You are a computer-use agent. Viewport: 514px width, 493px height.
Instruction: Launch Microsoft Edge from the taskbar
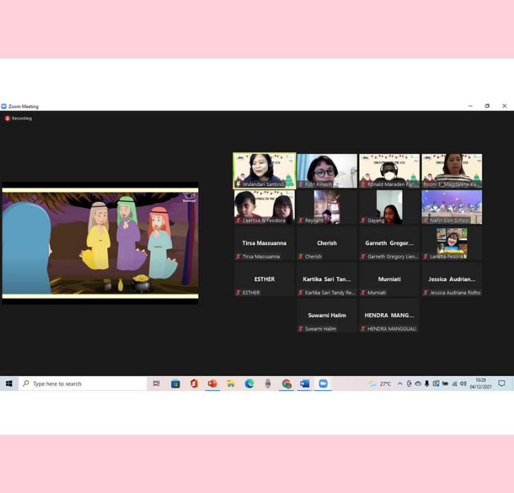point(249,383)
